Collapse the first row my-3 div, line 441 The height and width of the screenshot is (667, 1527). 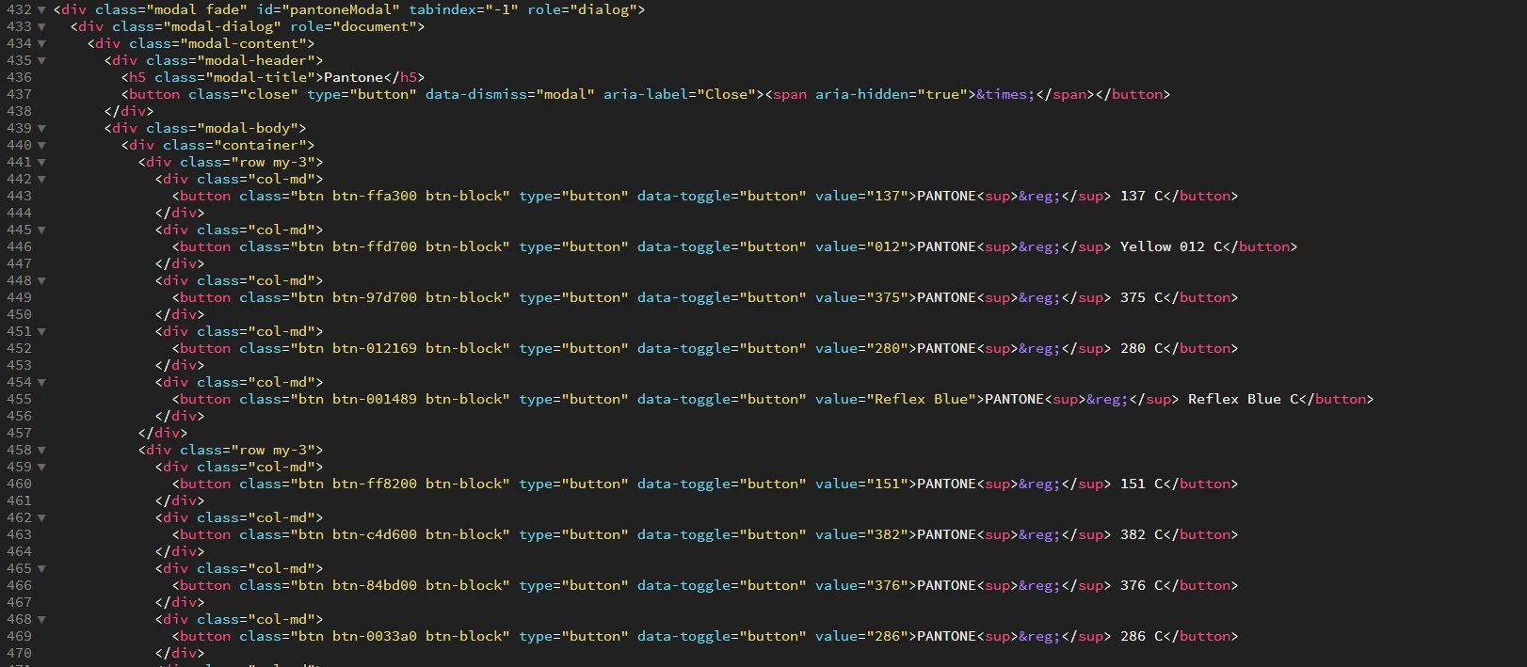pyautogui.click(x=41, y=162)
